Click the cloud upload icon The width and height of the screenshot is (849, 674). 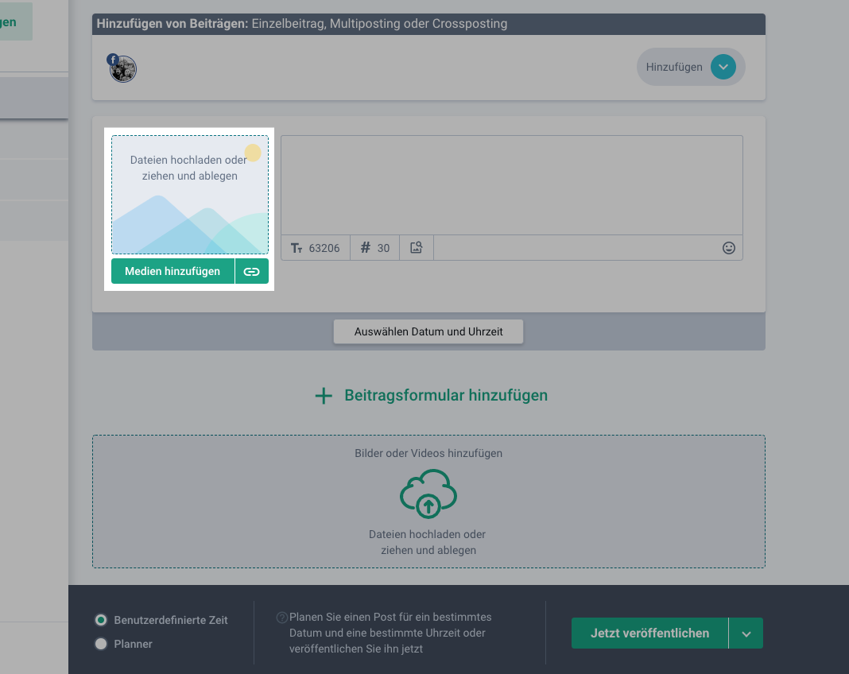click(x=428, y=494)
